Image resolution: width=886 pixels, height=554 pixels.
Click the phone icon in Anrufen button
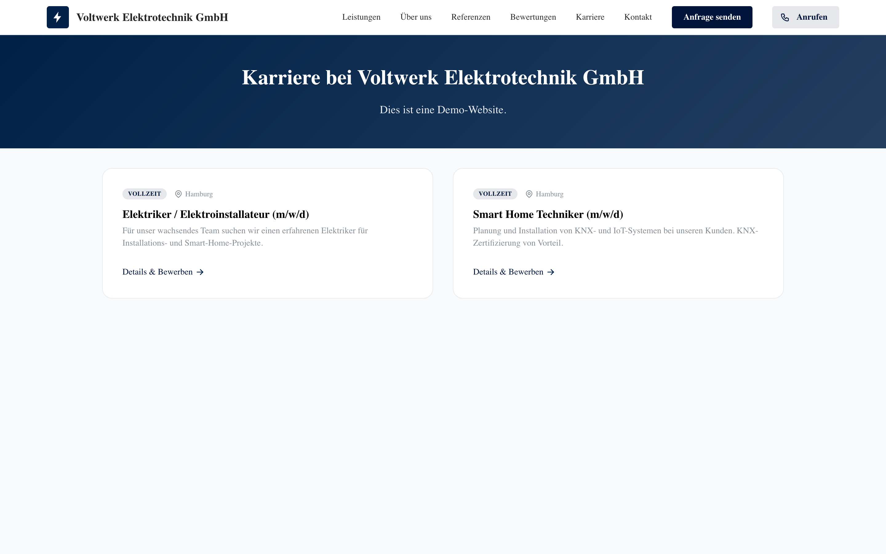pyautogui.click(x=784, y=17)
